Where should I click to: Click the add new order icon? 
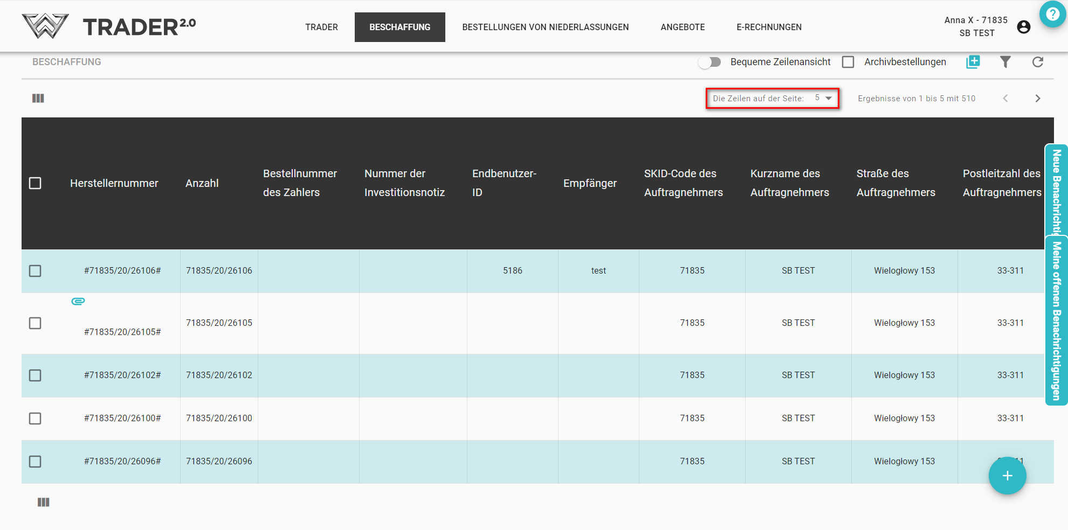point(973,62)
